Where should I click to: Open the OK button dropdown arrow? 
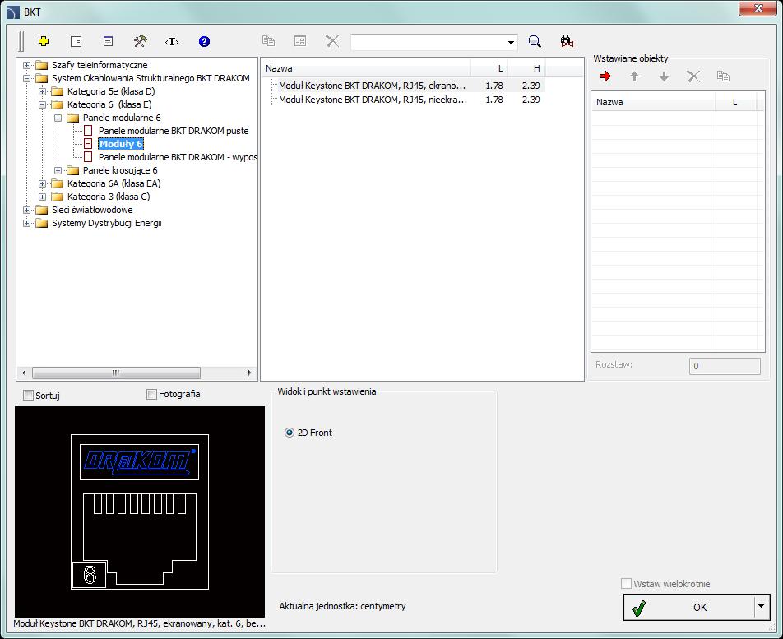pos(761,607)
